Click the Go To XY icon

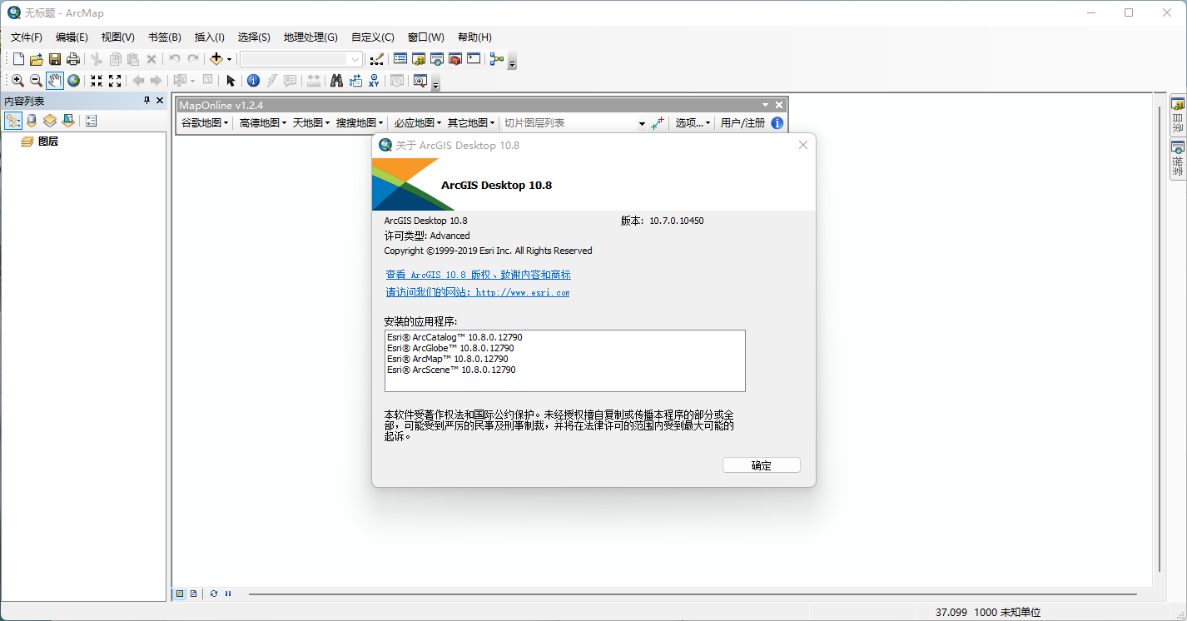(x=374, y=81)
